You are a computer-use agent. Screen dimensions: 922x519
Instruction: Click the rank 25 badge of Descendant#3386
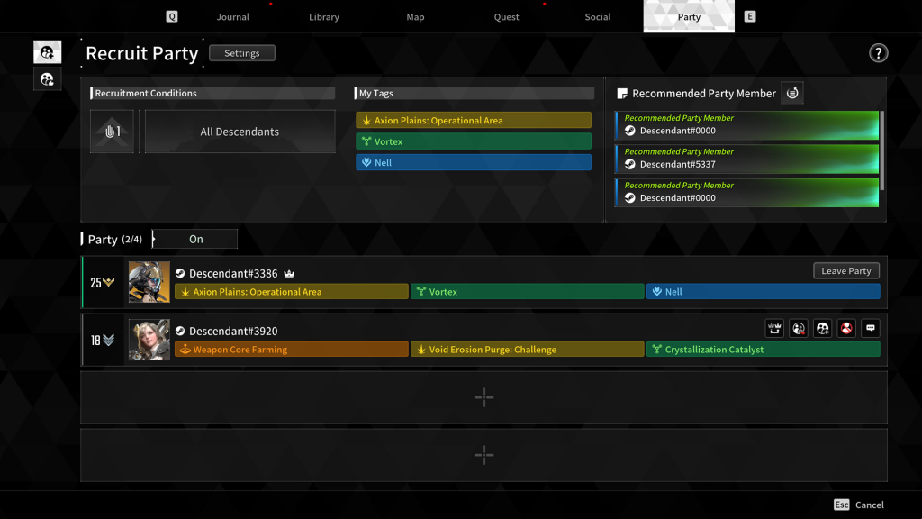[x=103, y=282]
